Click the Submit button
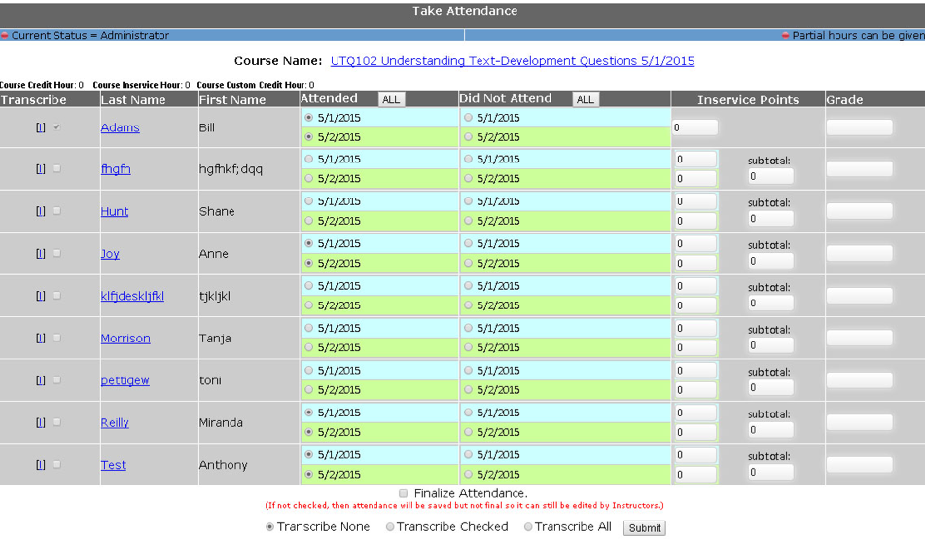925x539 pixels. (x=644, y=528)
